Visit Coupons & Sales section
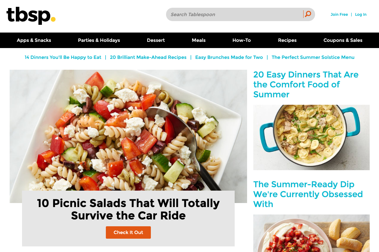Screen dimensions: 379x252 [x=343, y=40]
